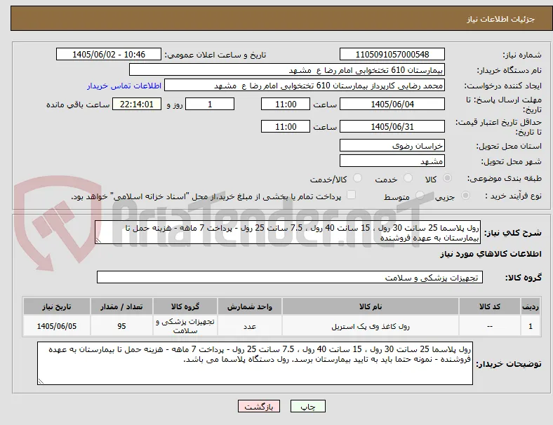Image resolution: width=553 pixels, height=425 pixels.
Task: Select the جزیی purchase type radio
Action: pos(465,196)
